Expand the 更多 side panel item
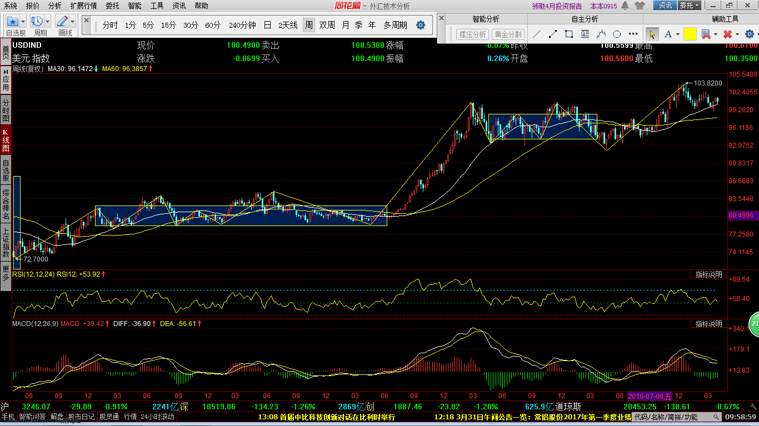 6,275
